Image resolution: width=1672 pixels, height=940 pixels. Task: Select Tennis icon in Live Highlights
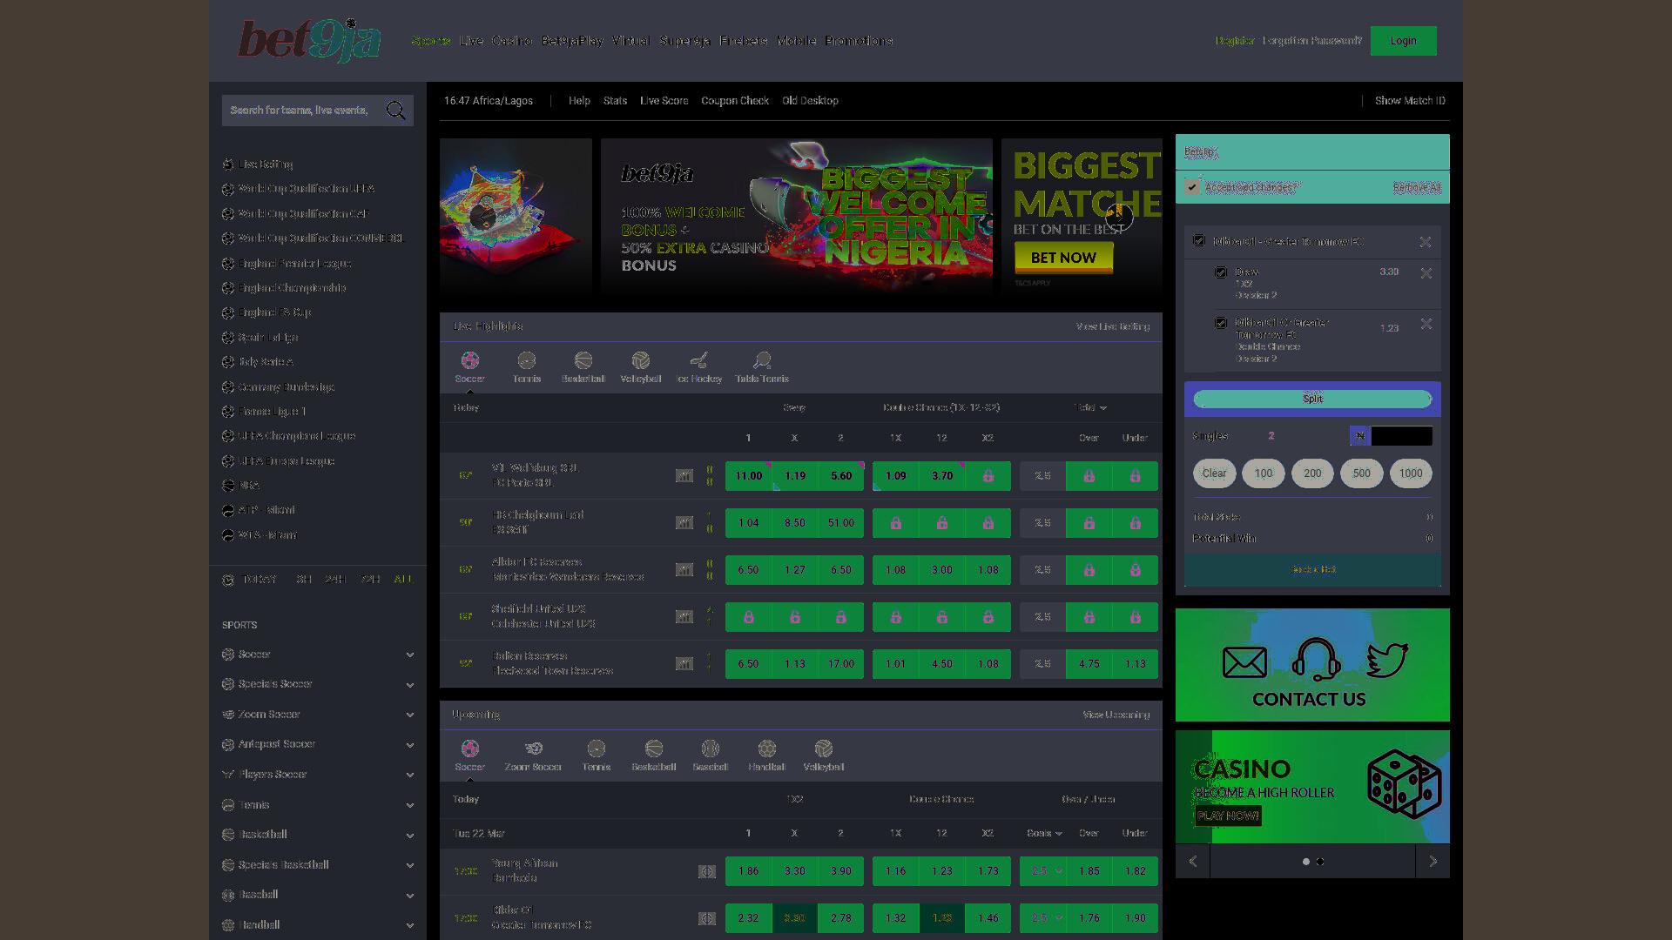tap(527, 360)
